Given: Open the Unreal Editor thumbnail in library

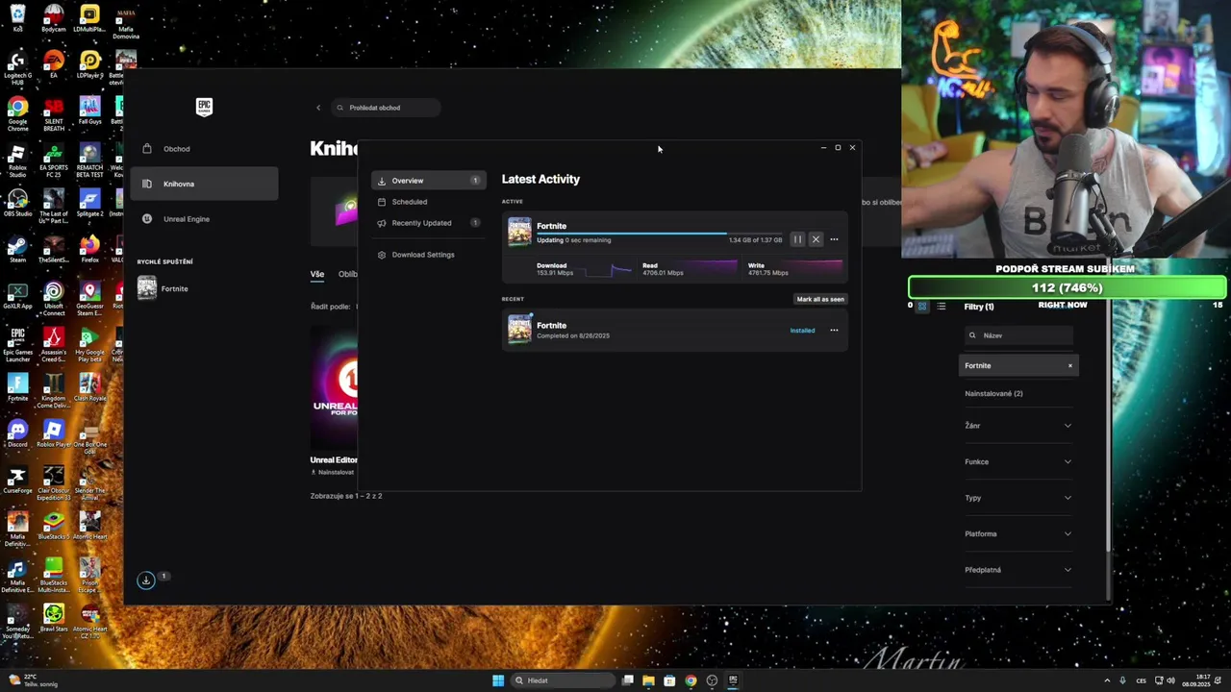Looking at the screenshot, I should 334,389.
